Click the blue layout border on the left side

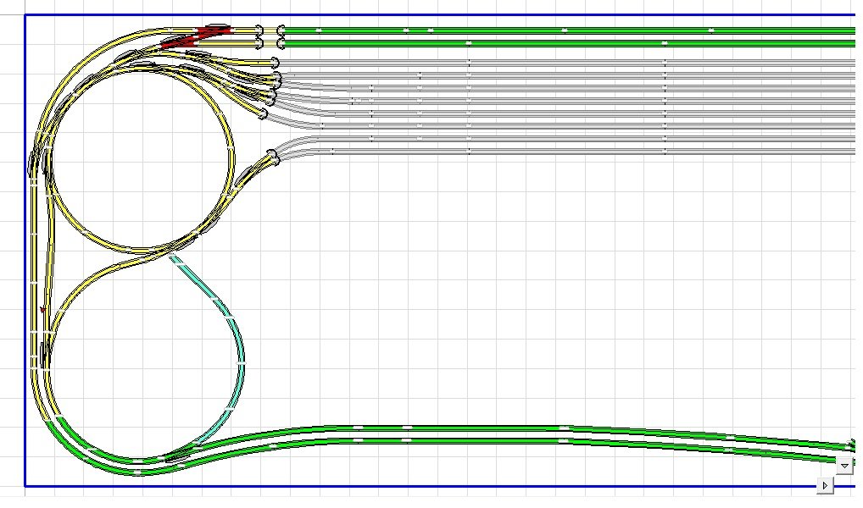pos(25,254)
